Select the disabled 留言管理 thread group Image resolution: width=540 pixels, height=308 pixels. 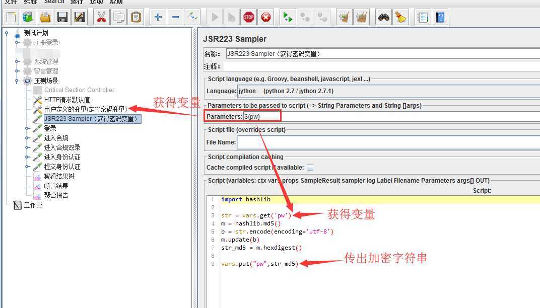[x=46, y=71]
